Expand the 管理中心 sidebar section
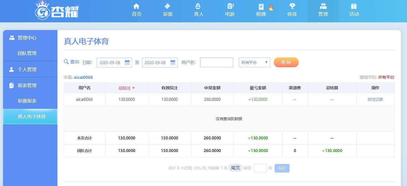 (x=30, y=38)
